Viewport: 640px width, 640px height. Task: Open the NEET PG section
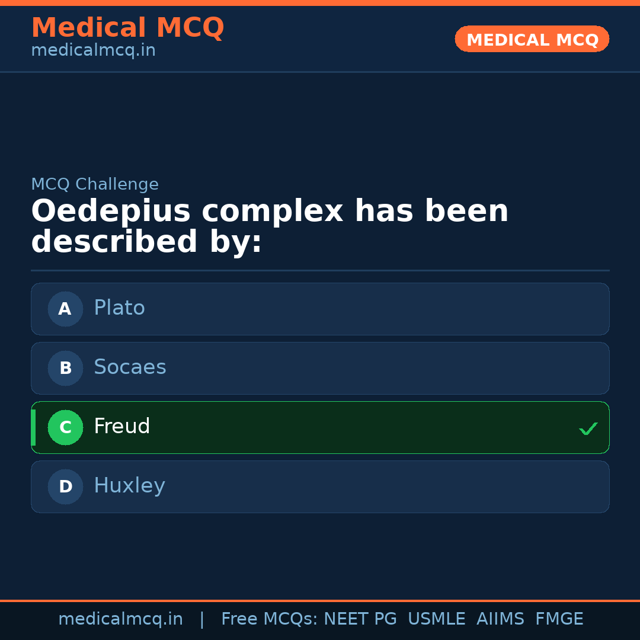360,619
